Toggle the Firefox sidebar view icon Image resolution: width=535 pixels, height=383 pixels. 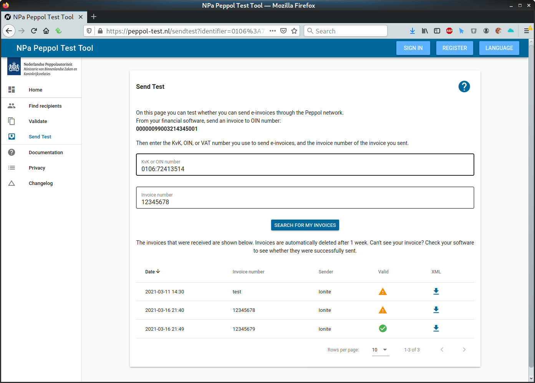tap(437, 31)
